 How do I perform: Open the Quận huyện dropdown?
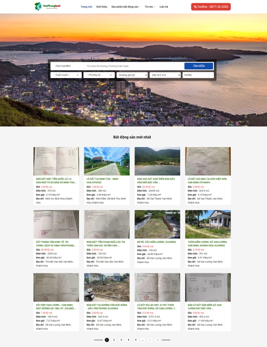point(66,75)
